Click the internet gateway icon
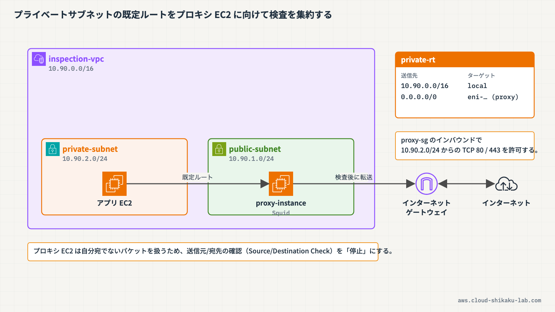This screenshot has height=312, width=555. click(x=427, y=184)
